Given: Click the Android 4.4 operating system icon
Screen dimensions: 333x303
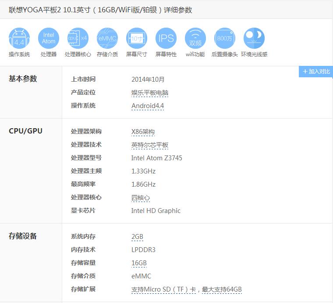Looking at the screenshot, I should point(19,38).
